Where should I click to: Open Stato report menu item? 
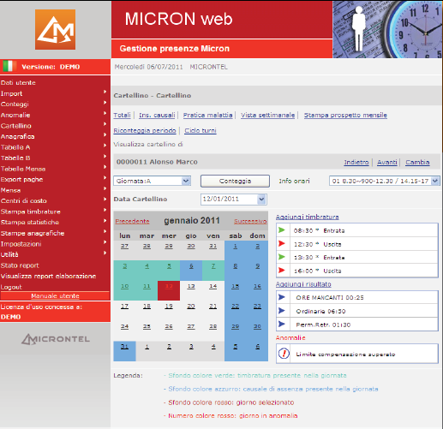tap(20, 265)
